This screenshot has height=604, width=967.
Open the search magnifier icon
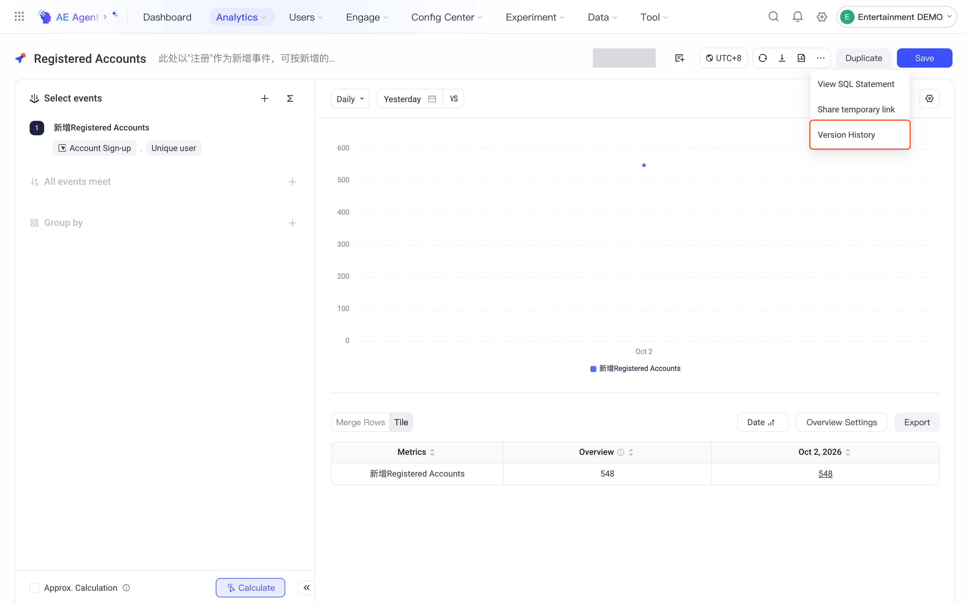(x=774, y=17)
